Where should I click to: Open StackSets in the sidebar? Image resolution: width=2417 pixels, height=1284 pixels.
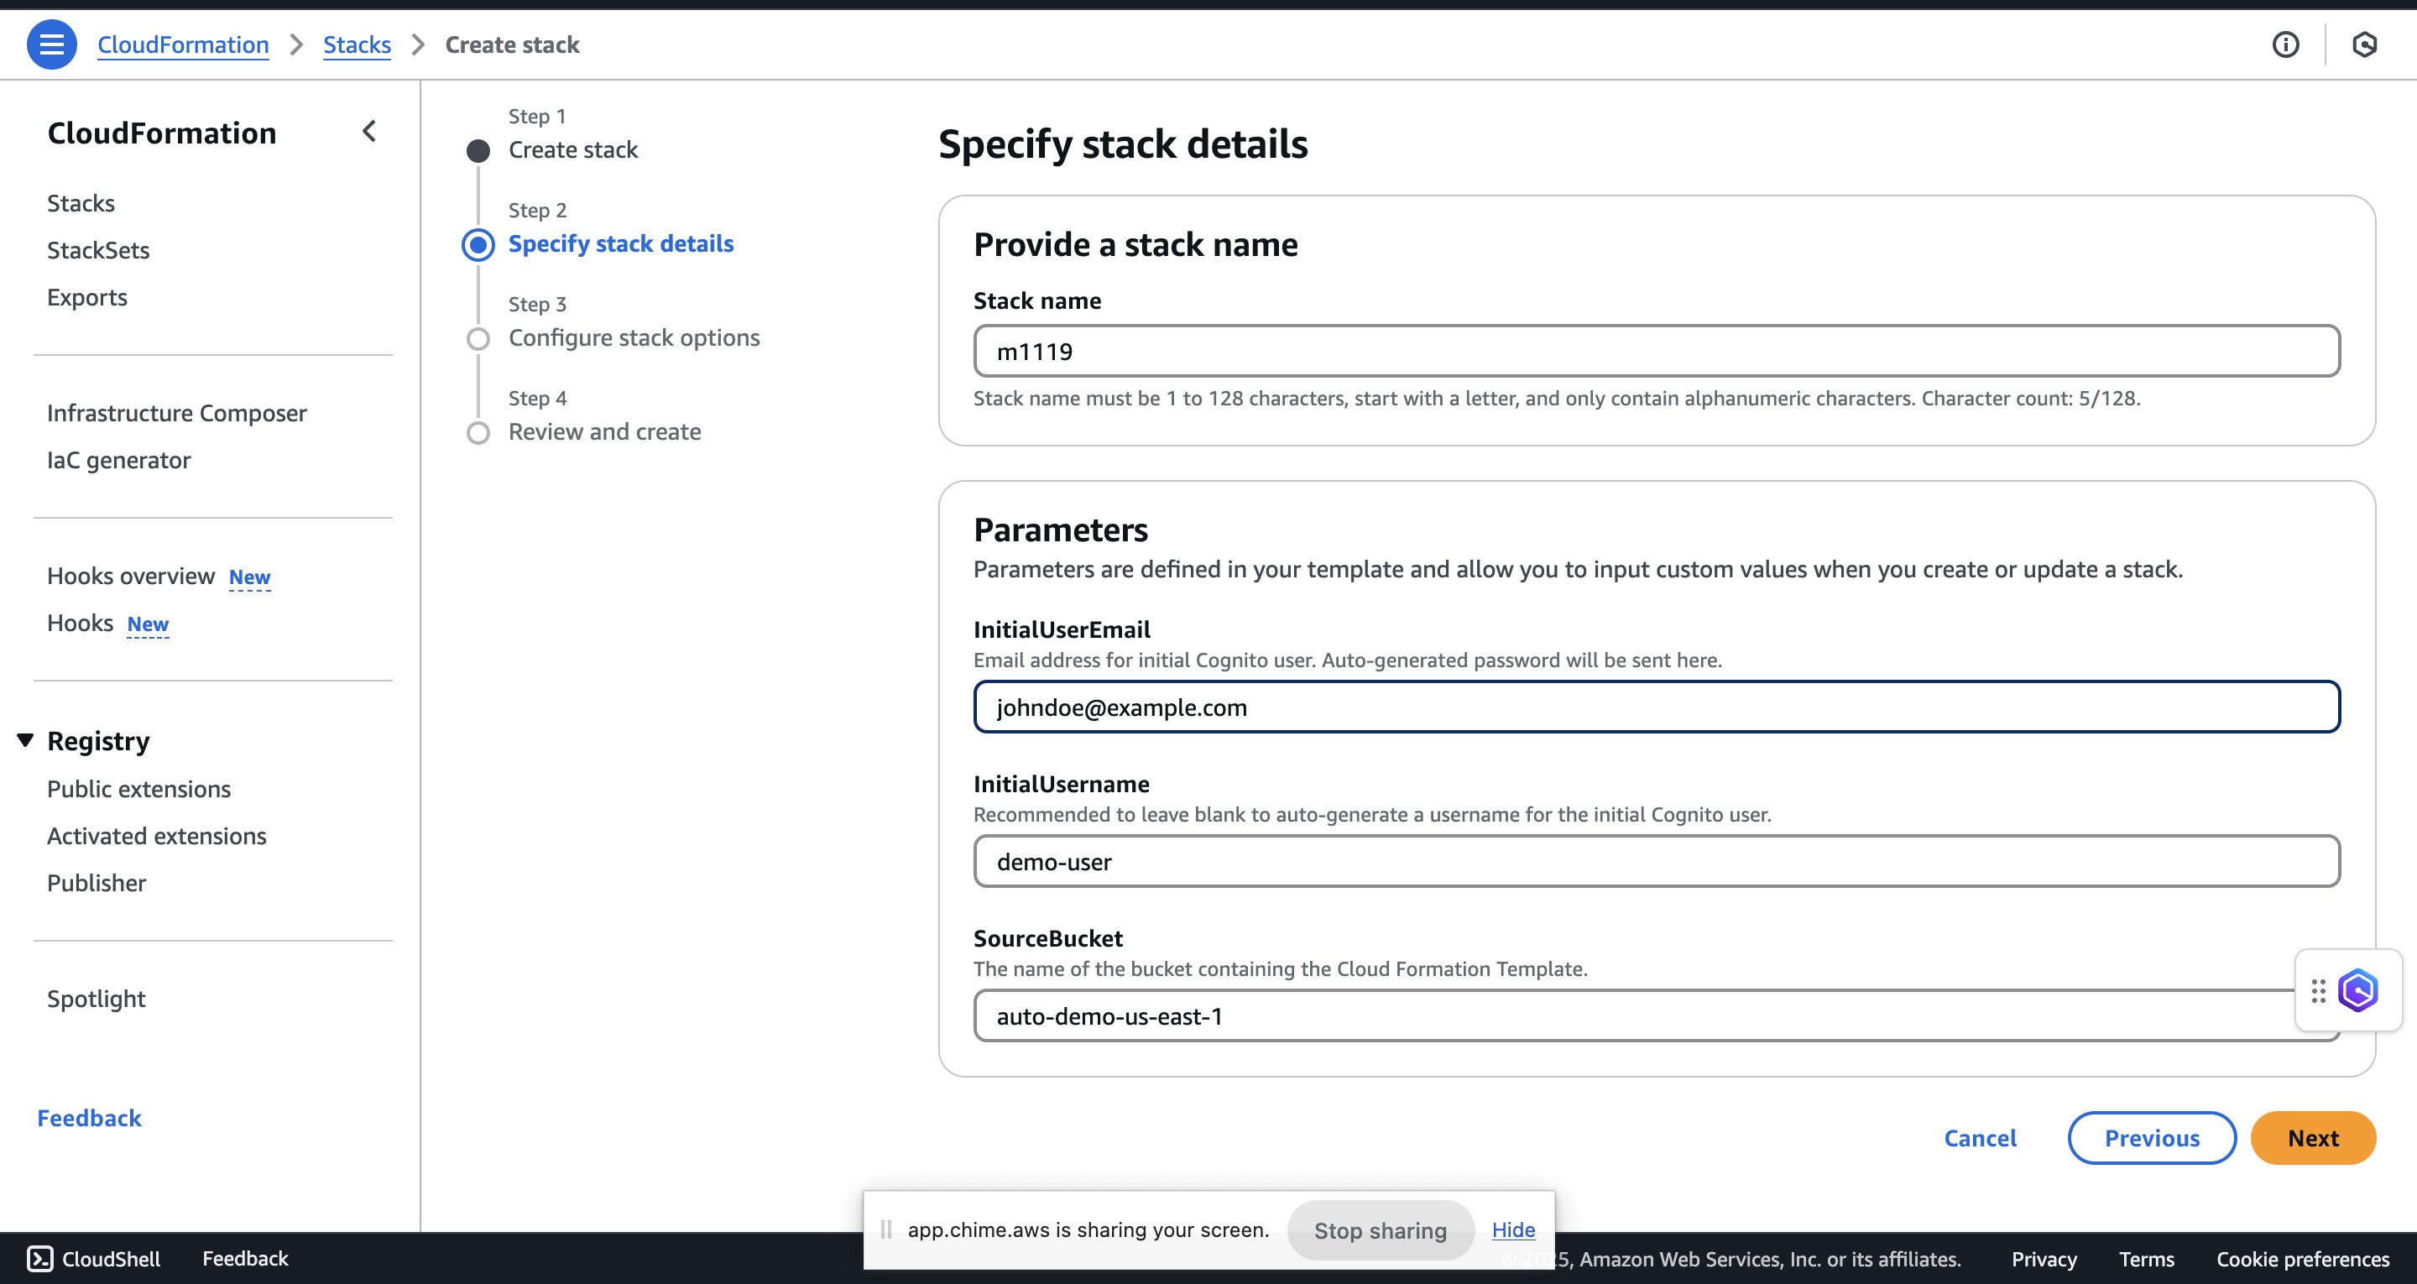[x=98, y=250]
